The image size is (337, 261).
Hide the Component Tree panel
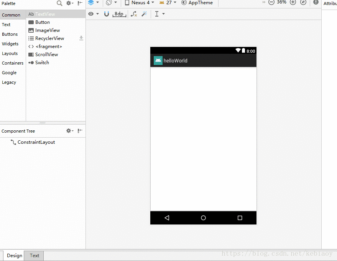[80, 131]
